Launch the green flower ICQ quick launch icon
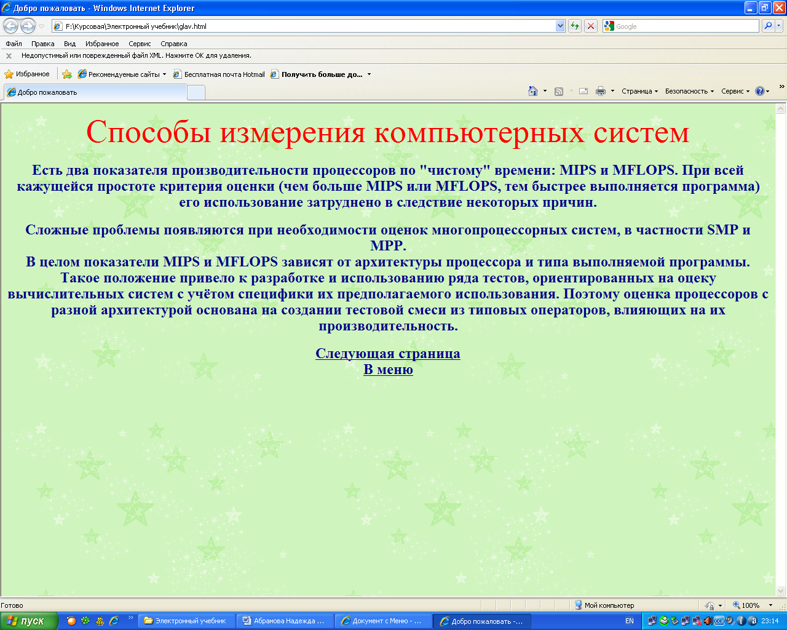Viewport: 787px width, 630px height. click(x=85, y=621)
